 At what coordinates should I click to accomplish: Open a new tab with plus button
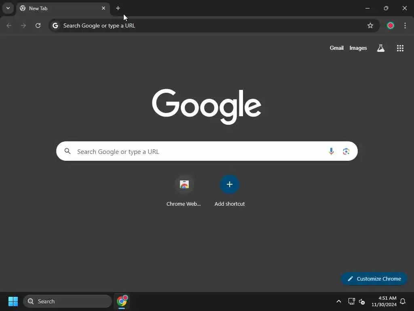(x=118, y=8)
